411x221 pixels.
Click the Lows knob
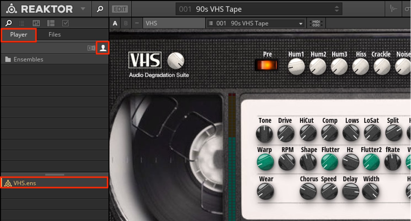(351, 133)
